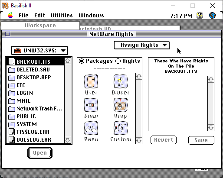Image resolution: width=223 pixels, height=178 pixels.
Task: Click the LOGIN folder icon
Action: 12,93
